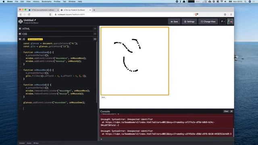Switch to HTMLCanvasElement tab
The height and width of the screenshot is (145, 258).
[43, 10]
